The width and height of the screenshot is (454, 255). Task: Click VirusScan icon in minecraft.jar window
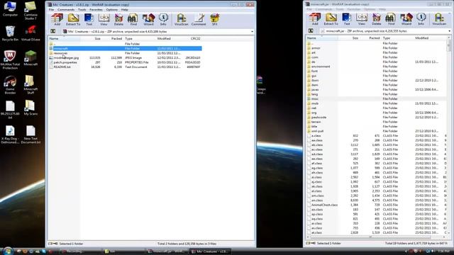(439, 19)
